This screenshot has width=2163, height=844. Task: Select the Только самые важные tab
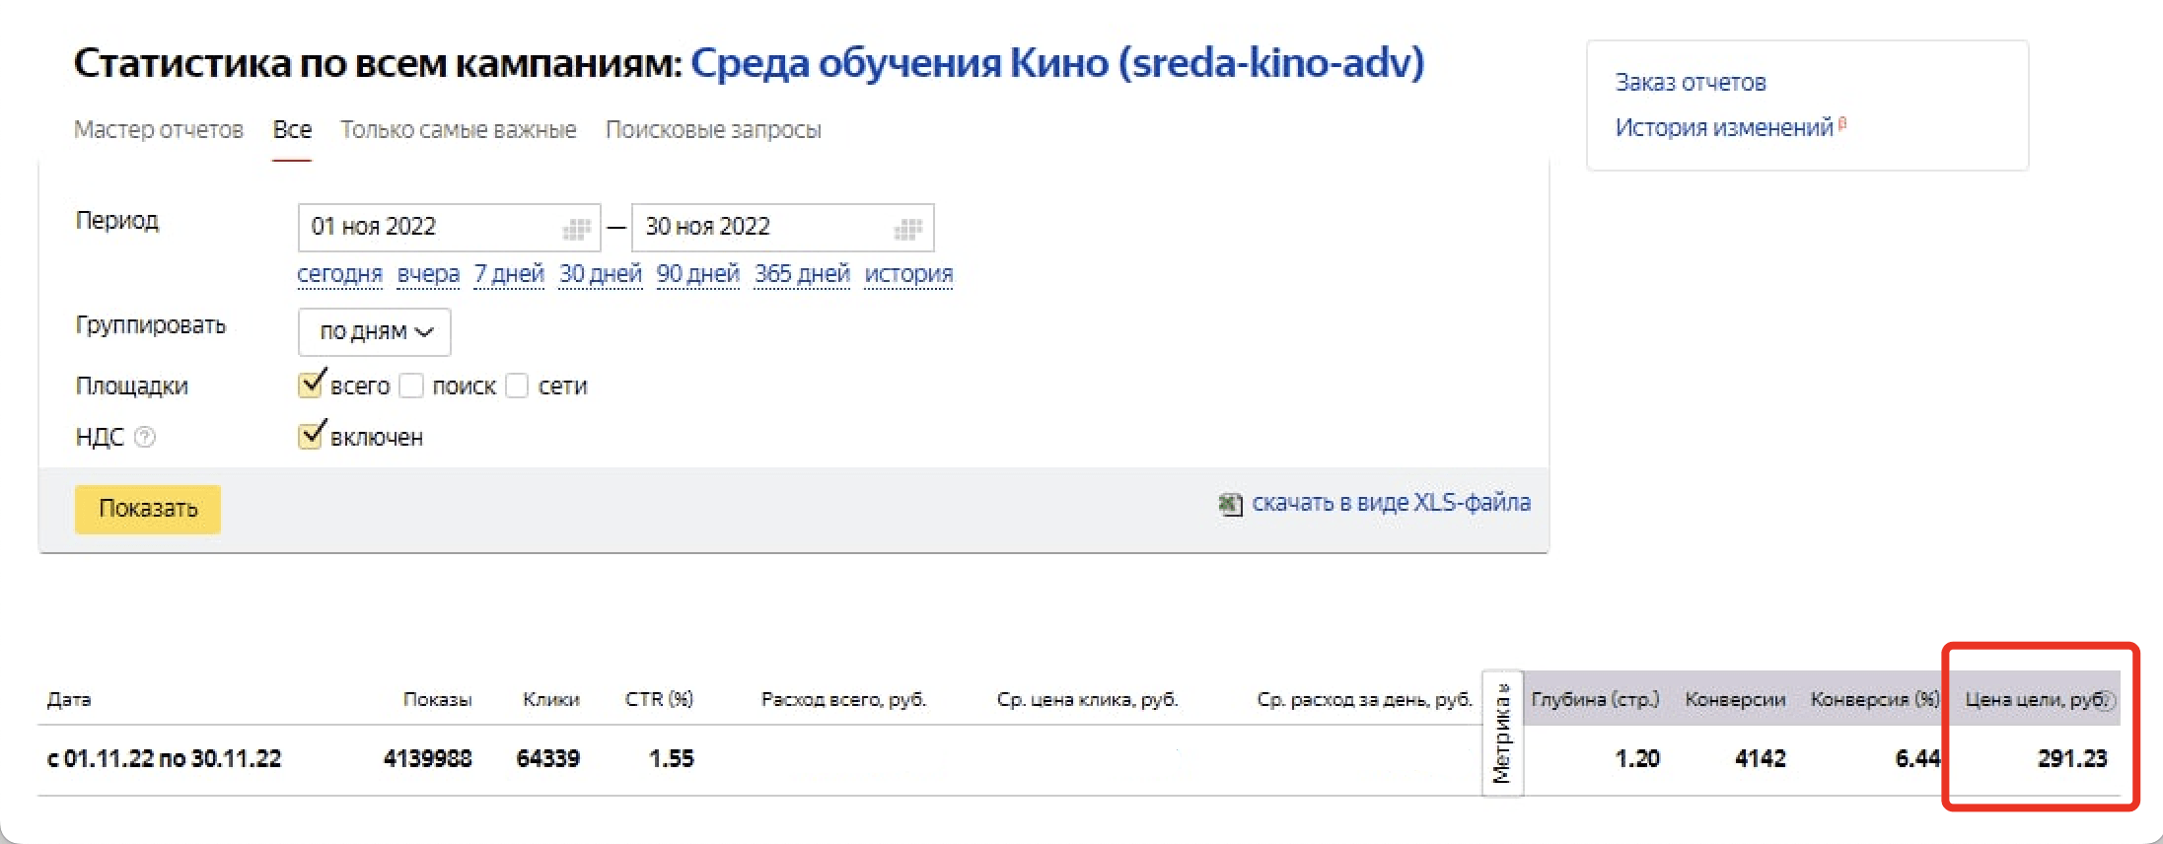click(458, 130)
